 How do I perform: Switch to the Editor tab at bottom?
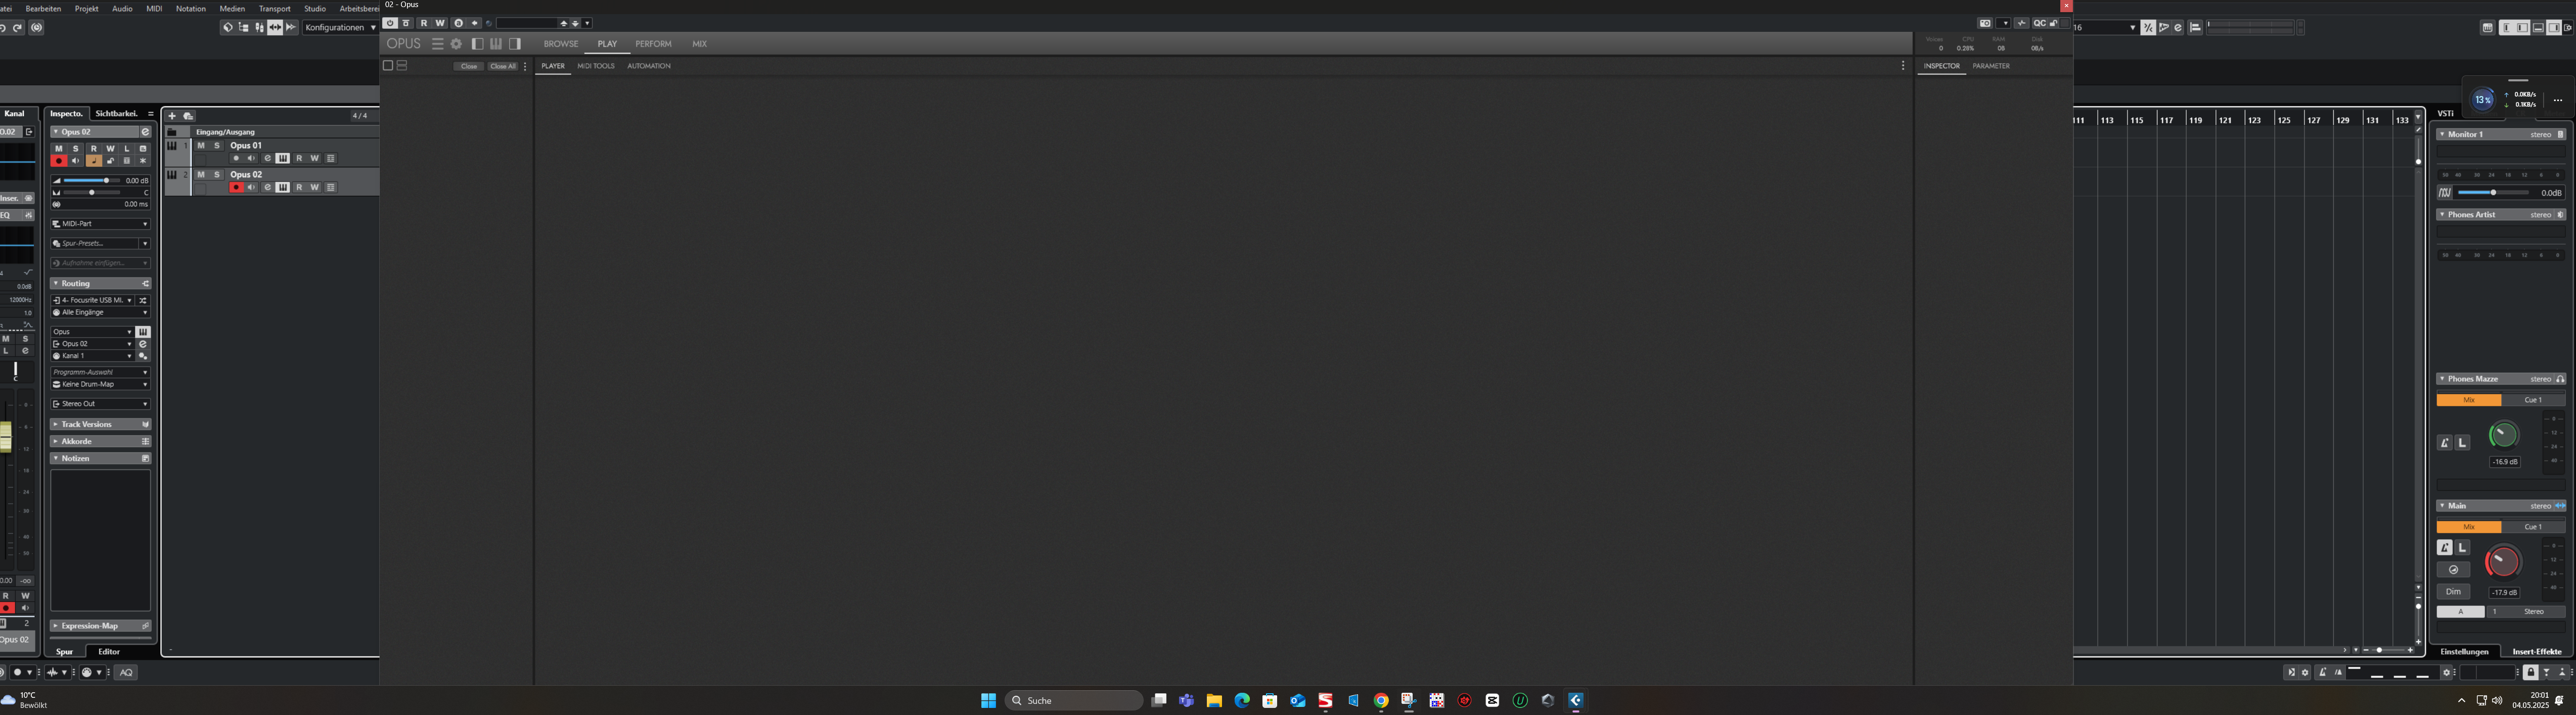(x=109, y=652)
